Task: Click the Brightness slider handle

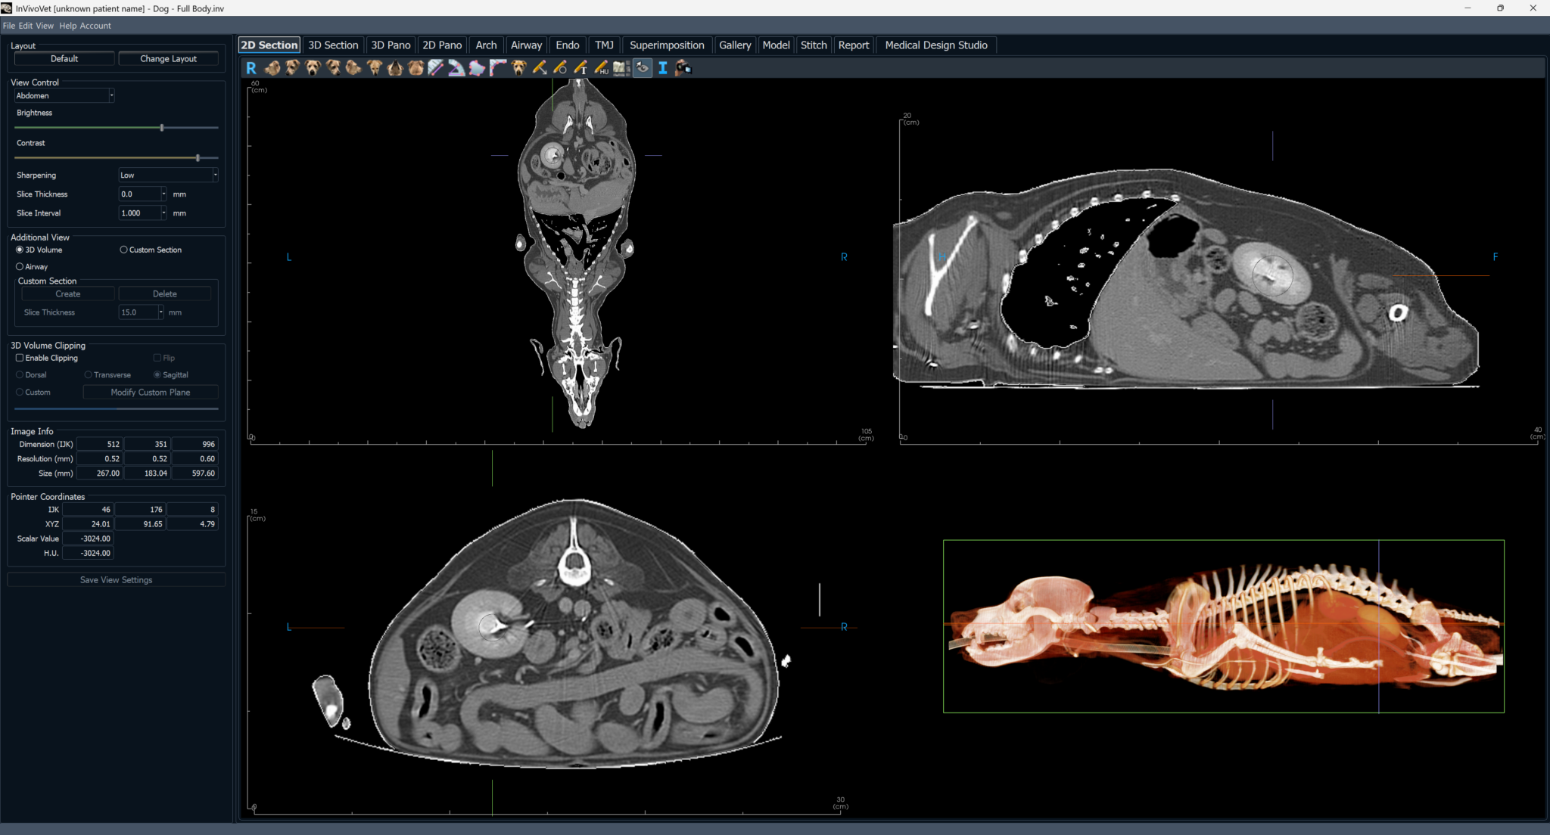Action: click(x=162, y=128)
